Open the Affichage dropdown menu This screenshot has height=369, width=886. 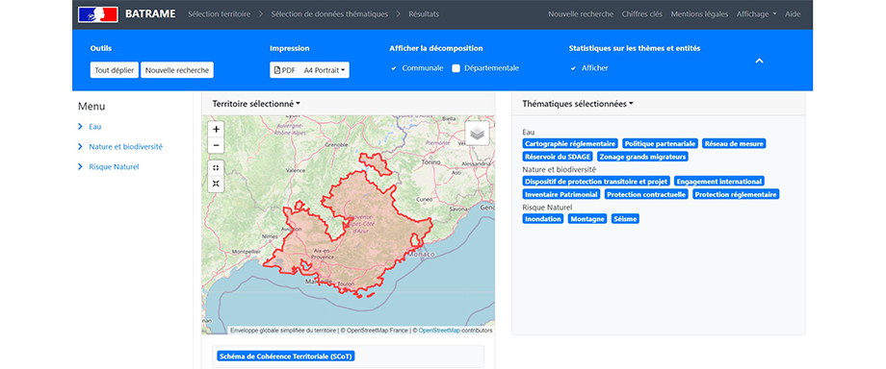click(756, 14)
